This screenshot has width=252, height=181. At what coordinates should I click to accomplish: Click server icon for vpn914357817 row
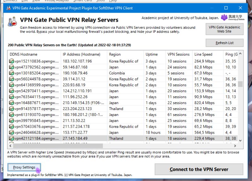(12, 109)
